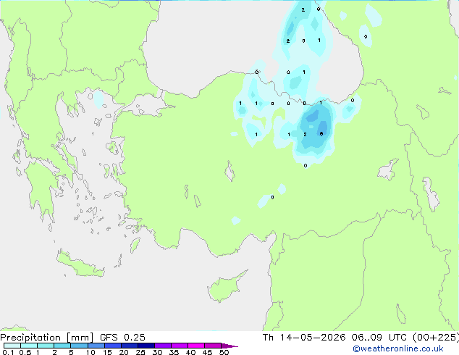Click the '0.1' legend scale value

point(8,352)
